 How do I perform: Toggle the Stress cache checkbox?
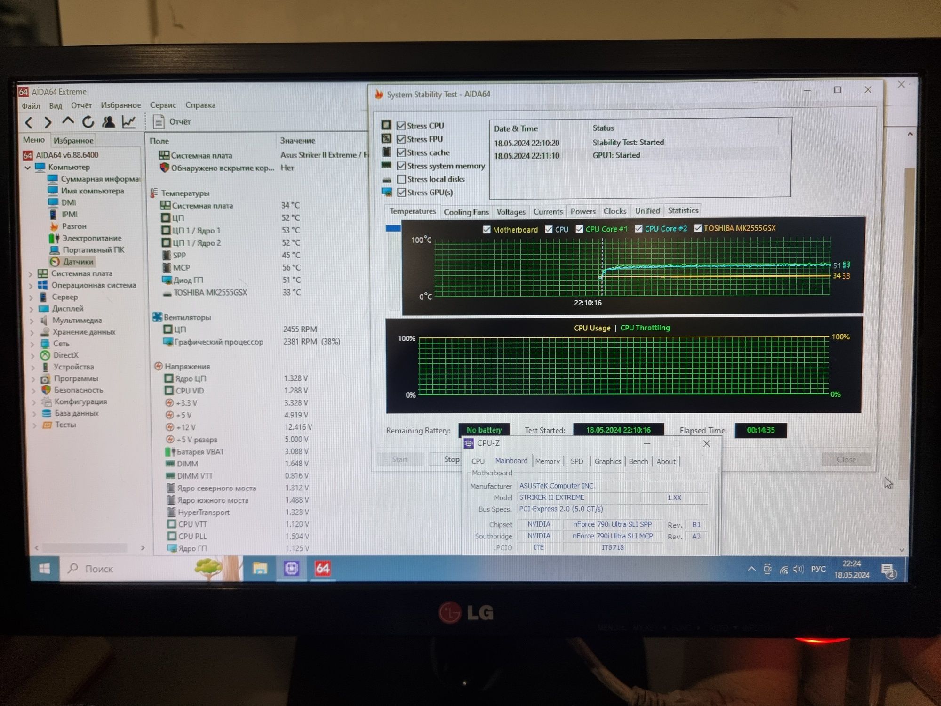click(x=401, y=152)
